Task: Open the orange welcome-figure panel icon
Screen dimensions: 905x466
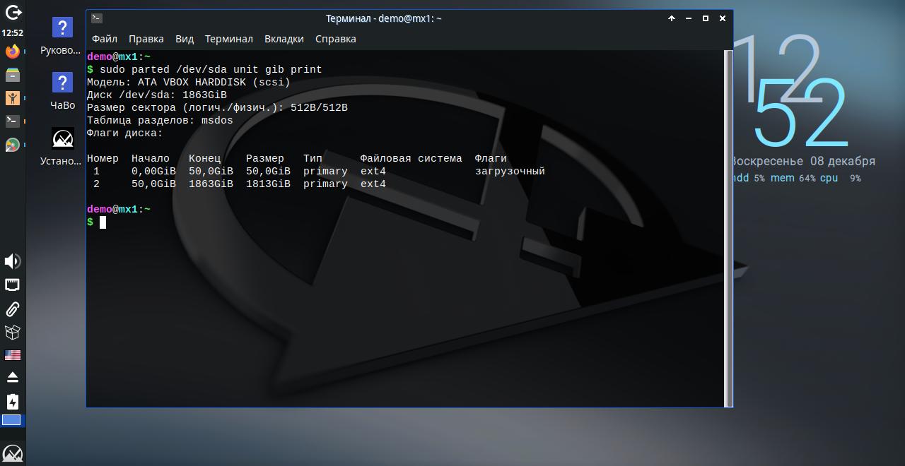Action: pos(12,98)
